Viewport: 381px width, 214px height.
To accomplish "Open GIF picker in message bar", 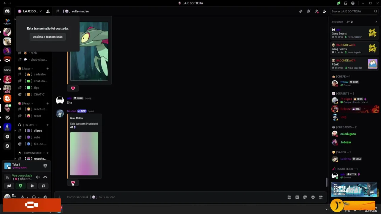I will pos(297,197).
